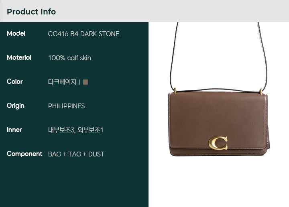This screenshot has width=289, height=207.
Task: Click the Material label
Action: pos(19,58)
